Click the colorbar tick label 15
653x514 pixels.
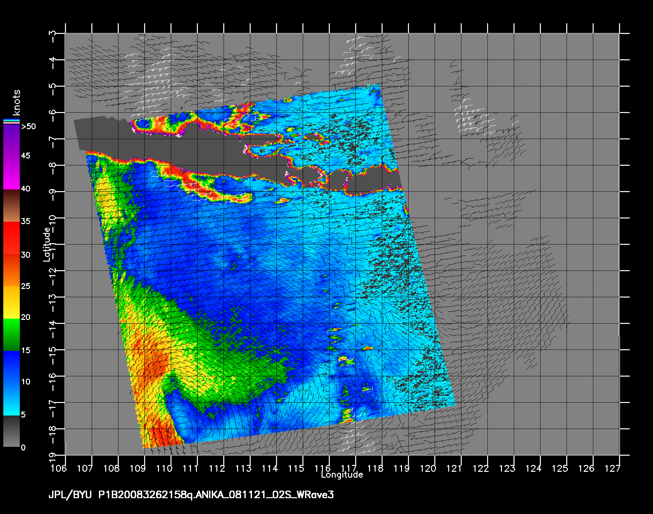coord(26,351)
